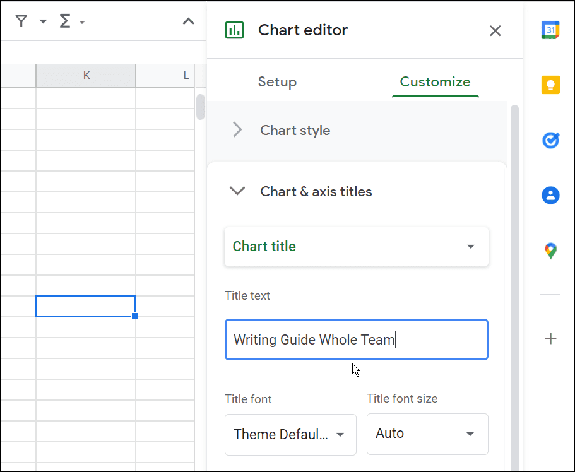Open Google Calendar in the side panel
The width and height of the screenshot is (575, 472).
pos(550,30)
